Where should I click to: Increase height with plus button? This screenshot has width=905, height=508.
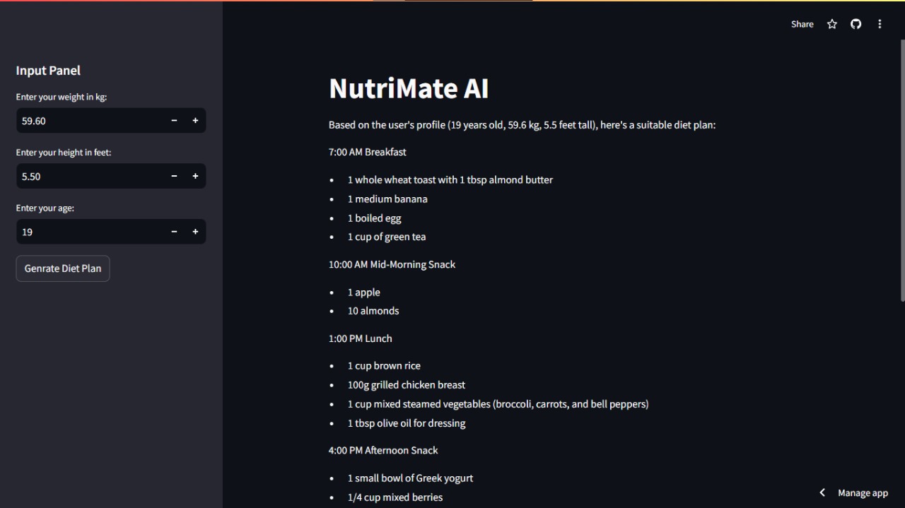(195, 176)
